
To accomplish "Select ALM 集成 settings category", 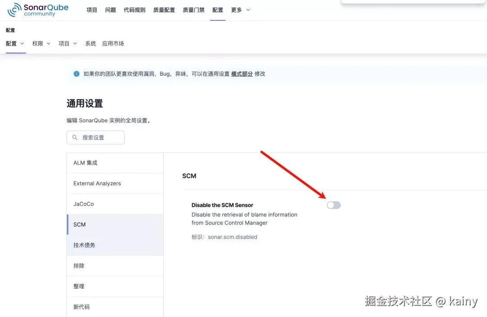I will (x=115, y=163).
